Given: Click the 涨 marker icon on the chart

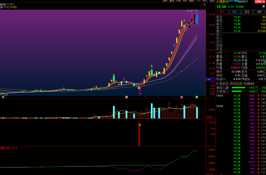Looking at the screenshot, I should pyautogui.click(x=181, y=97).
